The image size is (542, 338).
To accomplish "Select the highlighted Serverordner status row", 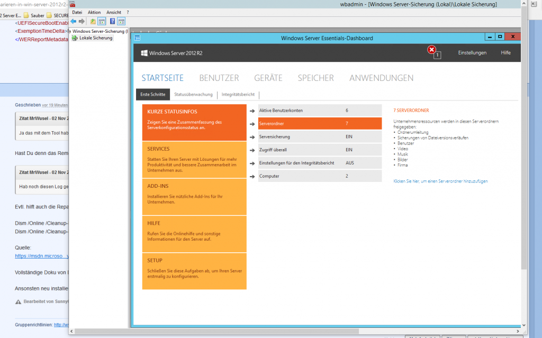I will coord(320,124).
